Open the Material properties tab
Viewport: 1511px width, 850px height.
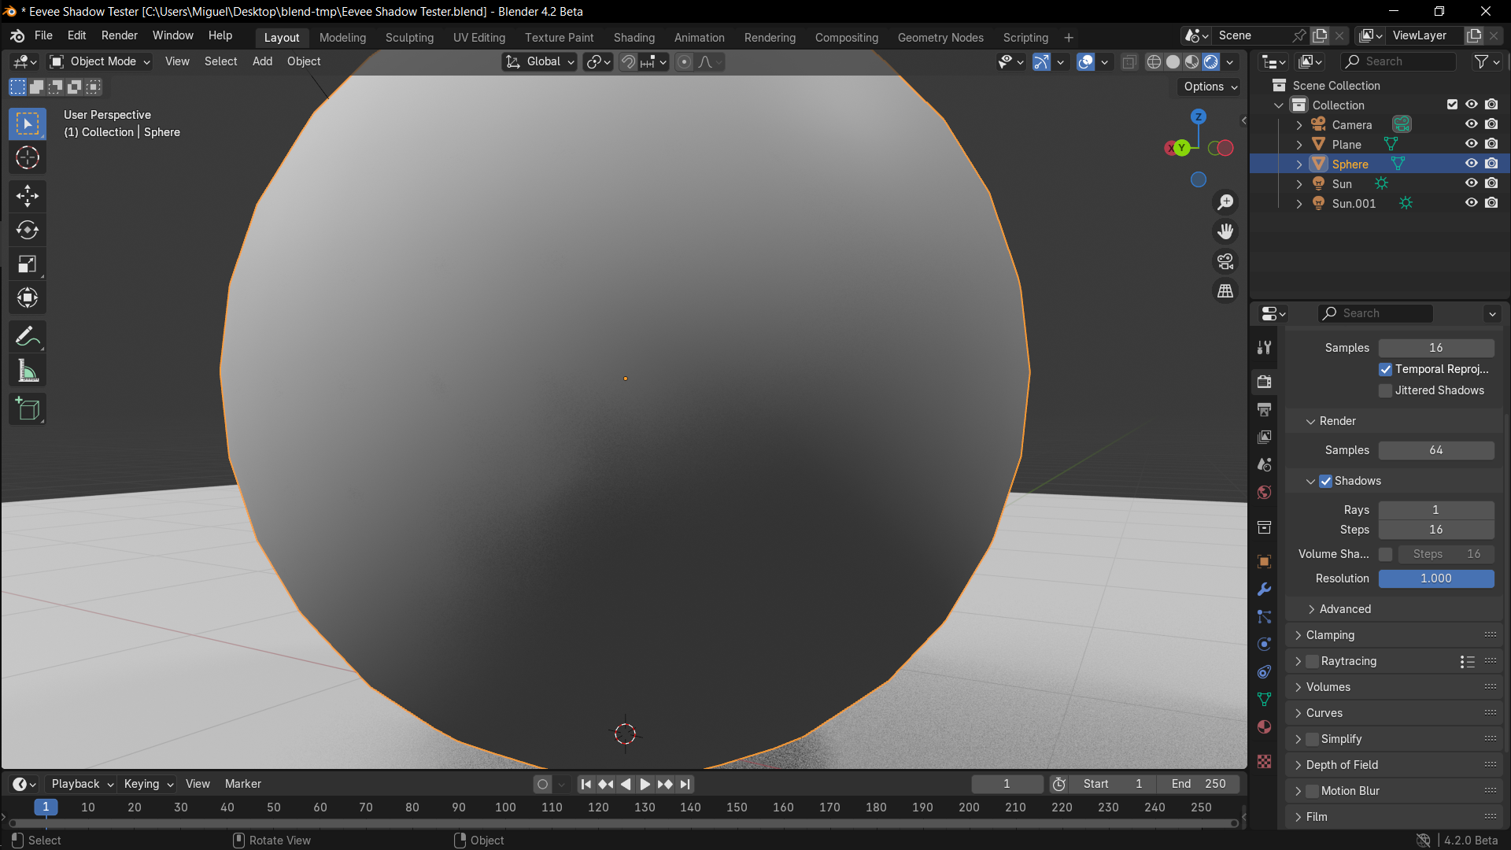1264,726
